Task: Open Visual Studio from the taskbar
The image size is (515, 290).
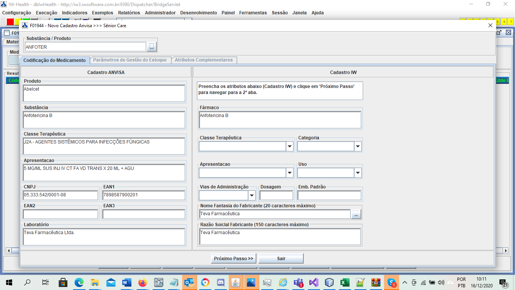Action: point(314,282)
